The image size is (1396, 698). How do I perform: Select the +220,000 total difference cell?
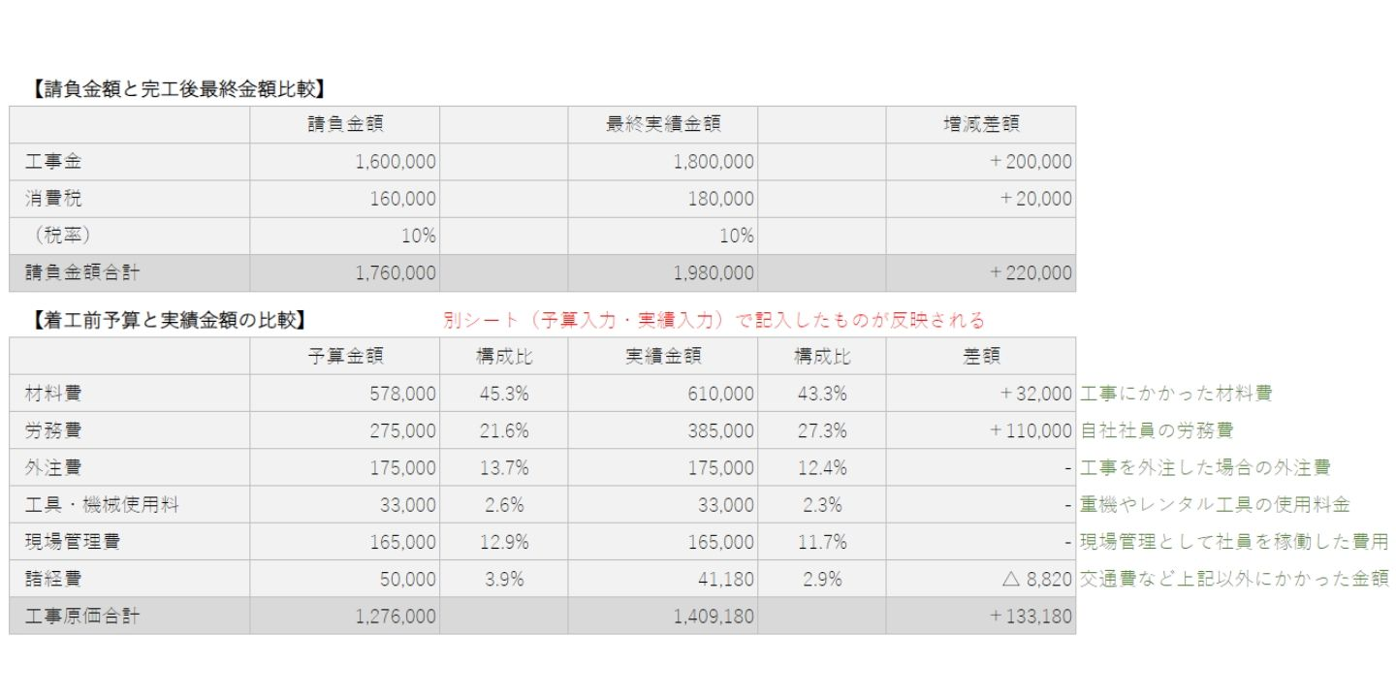coord(980,273)
